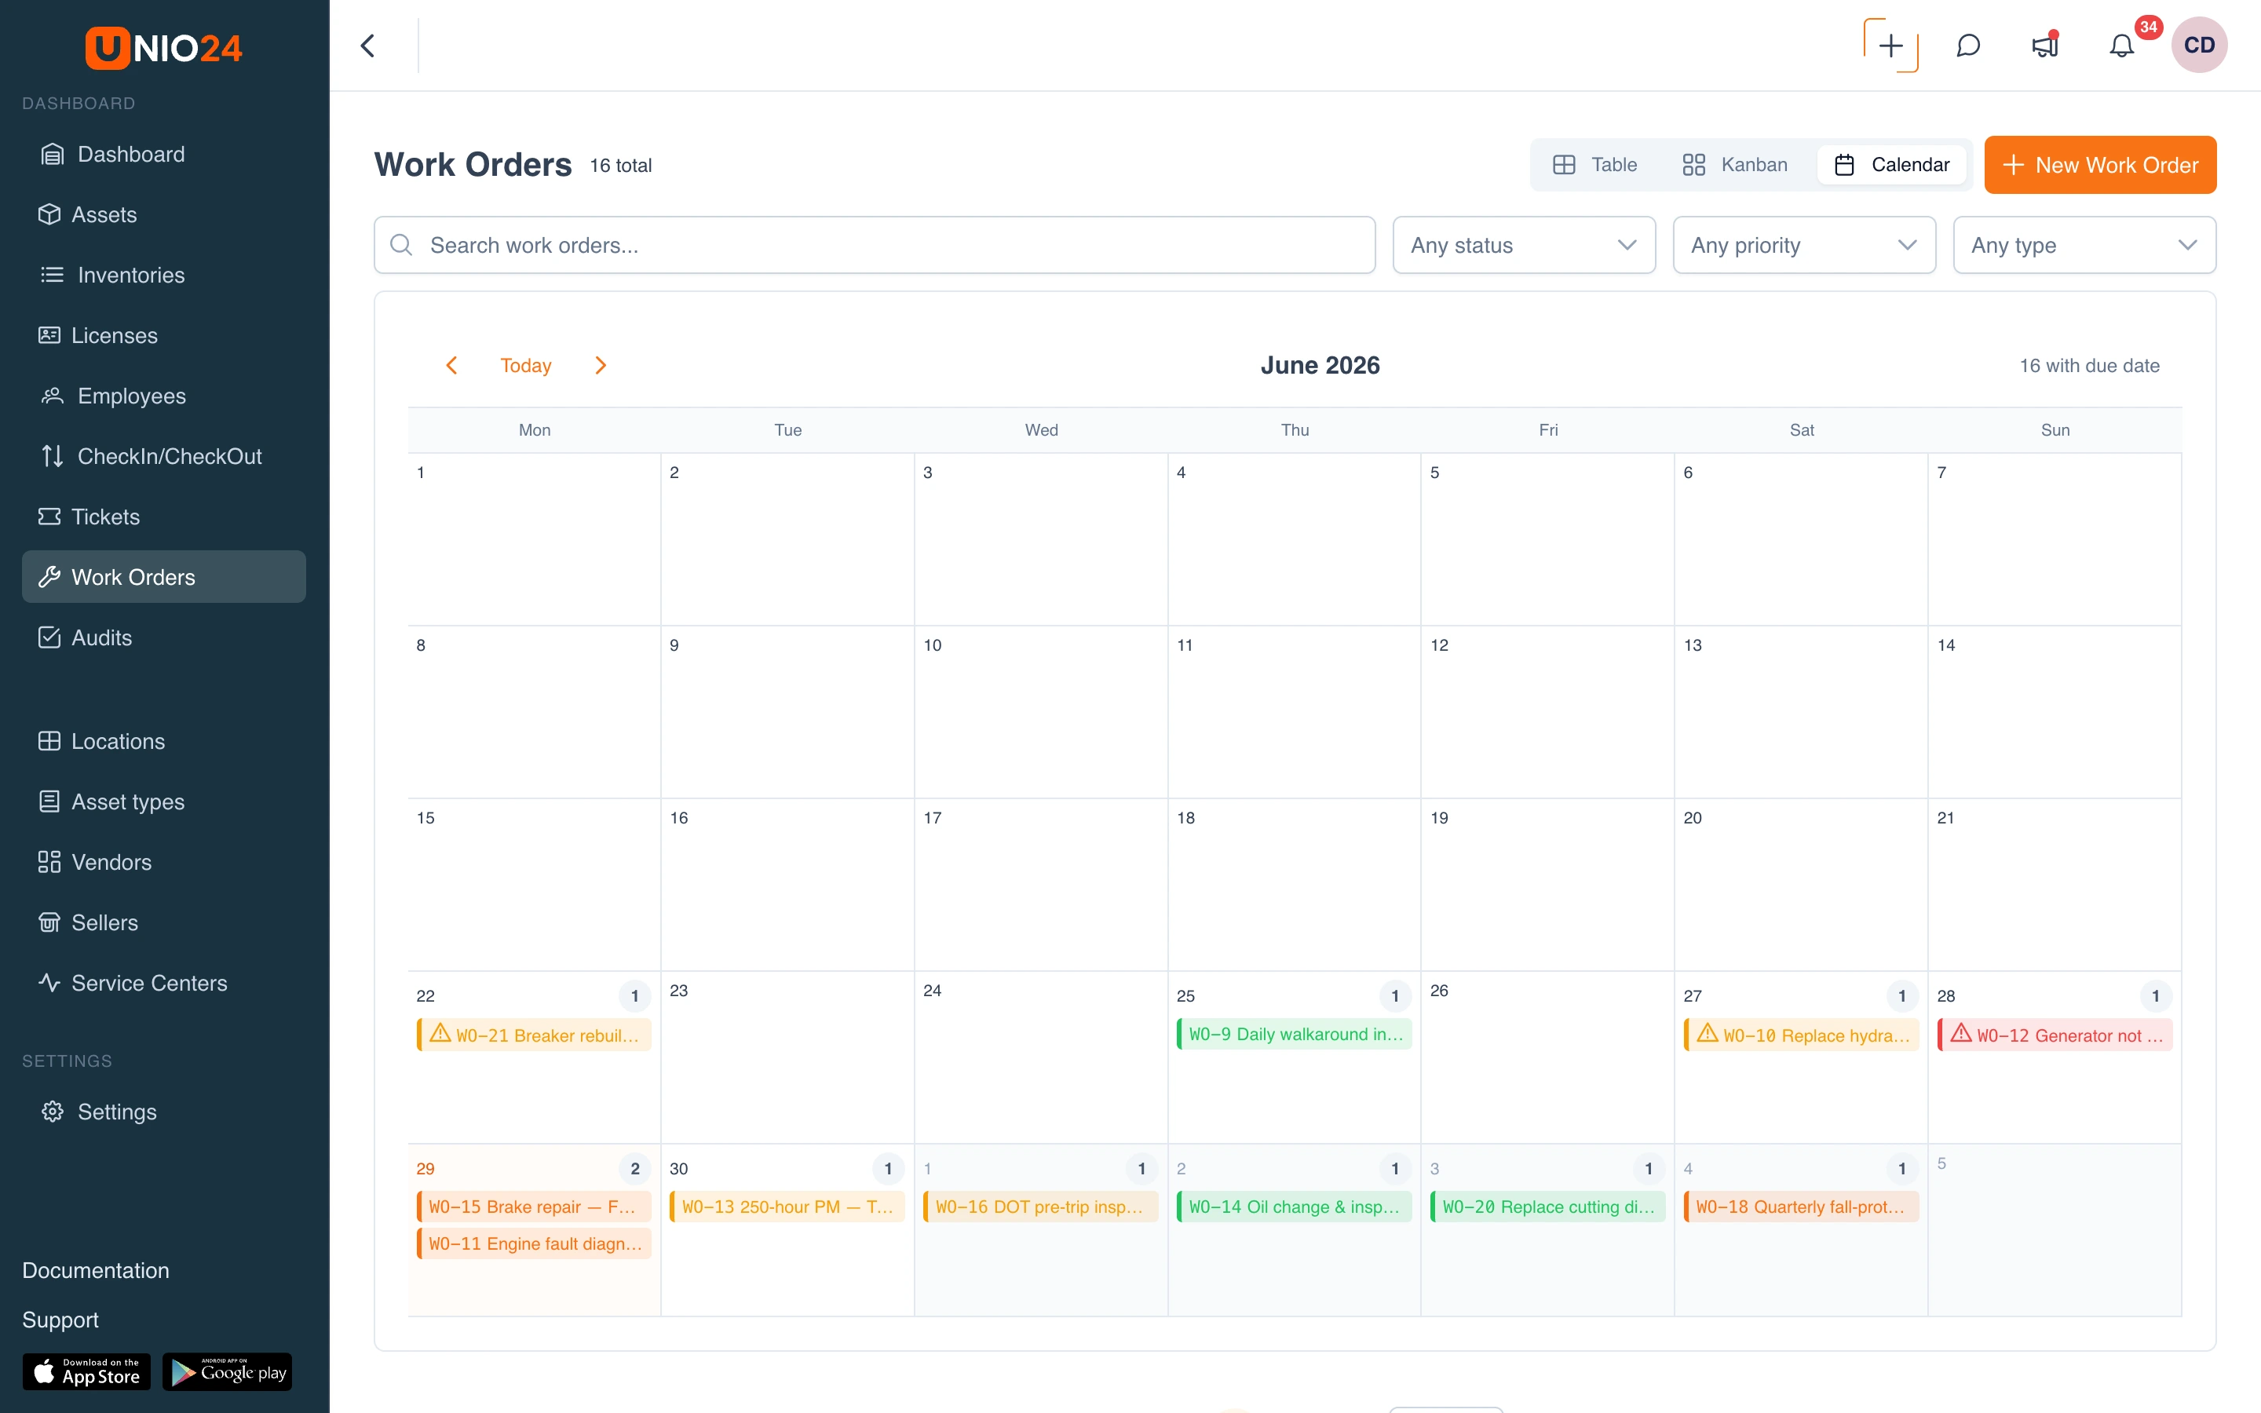Open Settings page
The width and height of the screenshot is (2261, 1413).
pos(163,1112)
